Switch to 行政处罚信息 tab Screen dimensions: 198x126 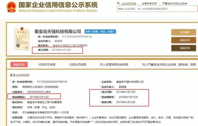point(78,65)
